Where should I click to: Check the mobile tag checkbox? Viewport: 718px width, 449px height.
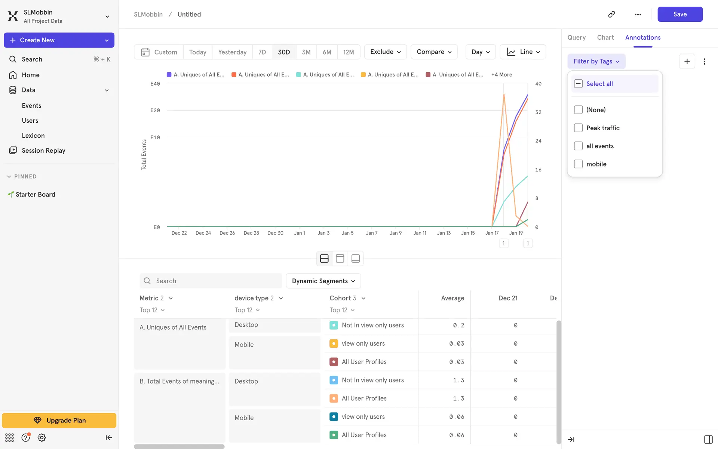578,164
